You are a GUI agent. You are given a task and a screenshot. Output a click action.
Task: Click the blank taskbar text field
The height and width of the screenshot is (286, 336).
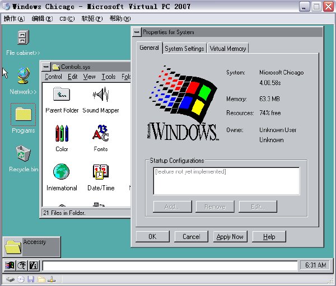[x=170, y=266]
